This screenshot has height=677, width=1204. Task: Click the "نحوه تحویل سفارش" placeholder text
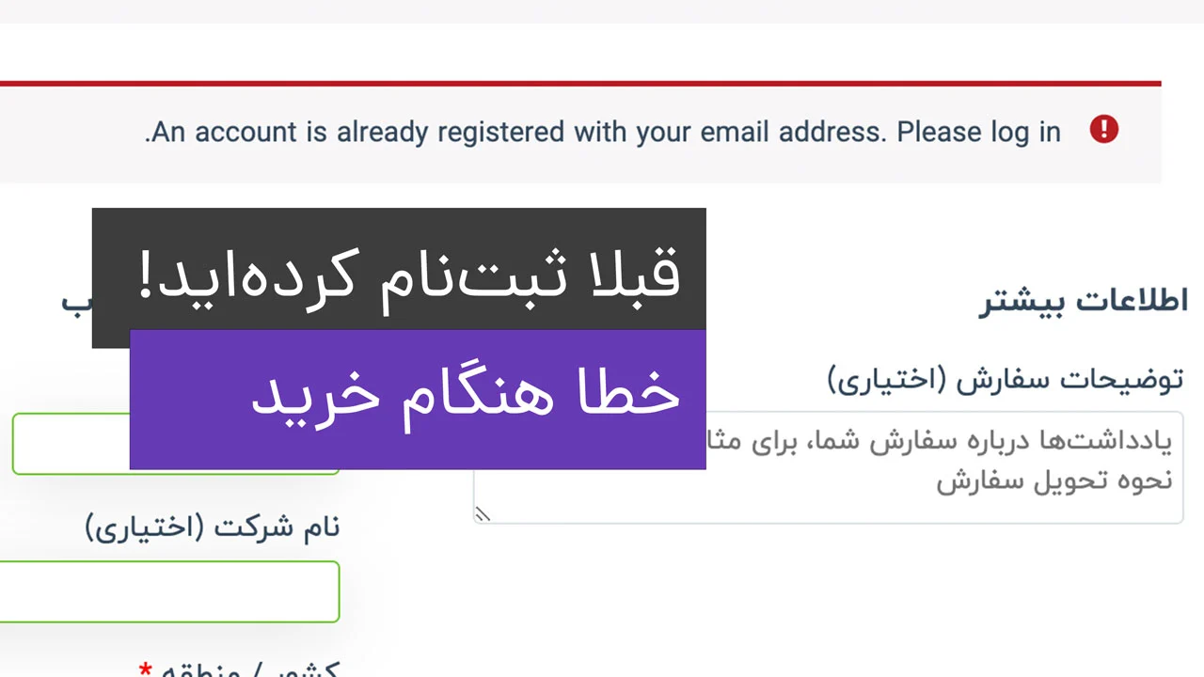click(1054, 480)
